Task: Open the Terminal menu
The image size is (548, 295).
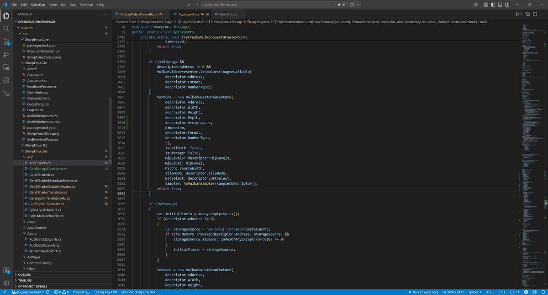Action: (86, 5)
